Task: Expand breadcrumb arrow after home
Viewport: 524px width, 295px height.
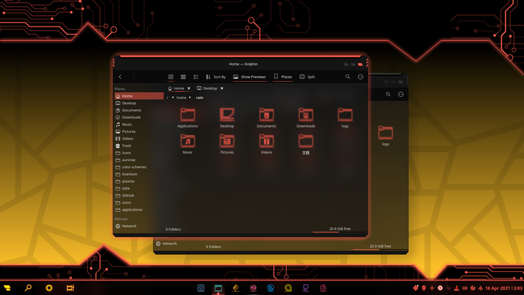Action: click(x=190, y=97)
